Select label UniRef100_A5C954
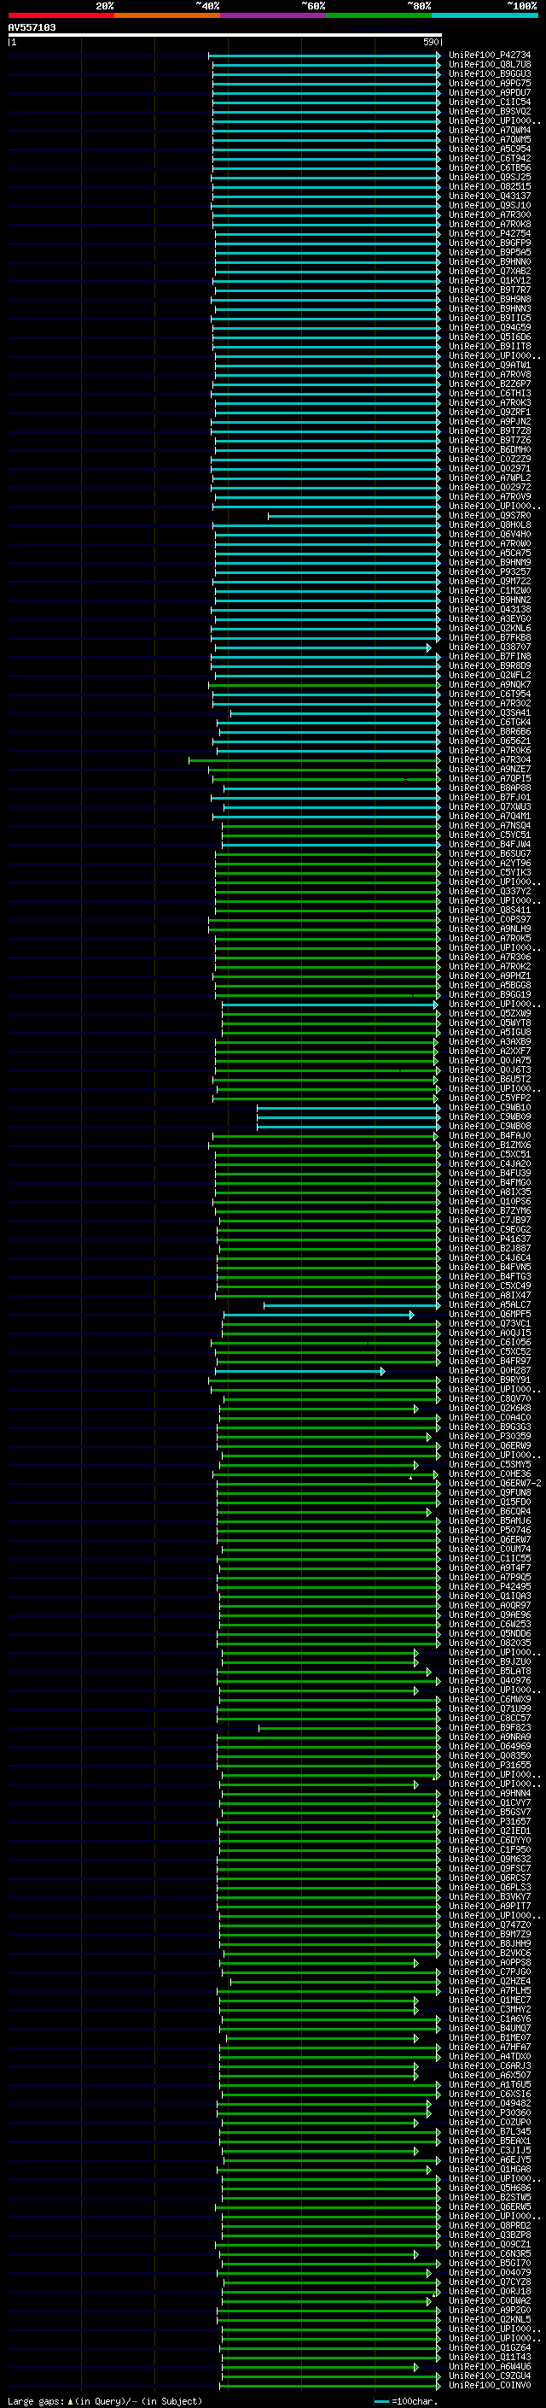Viewport: 546px width, 2408px height. (489, 149)
